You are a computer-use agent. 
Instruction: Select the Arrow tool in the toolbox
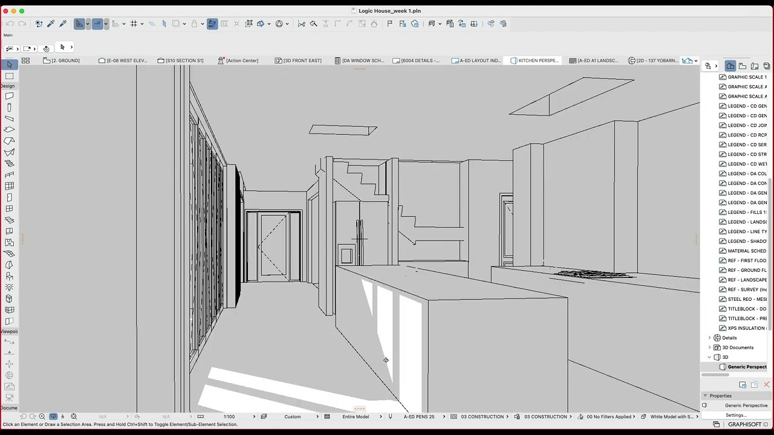9,65
